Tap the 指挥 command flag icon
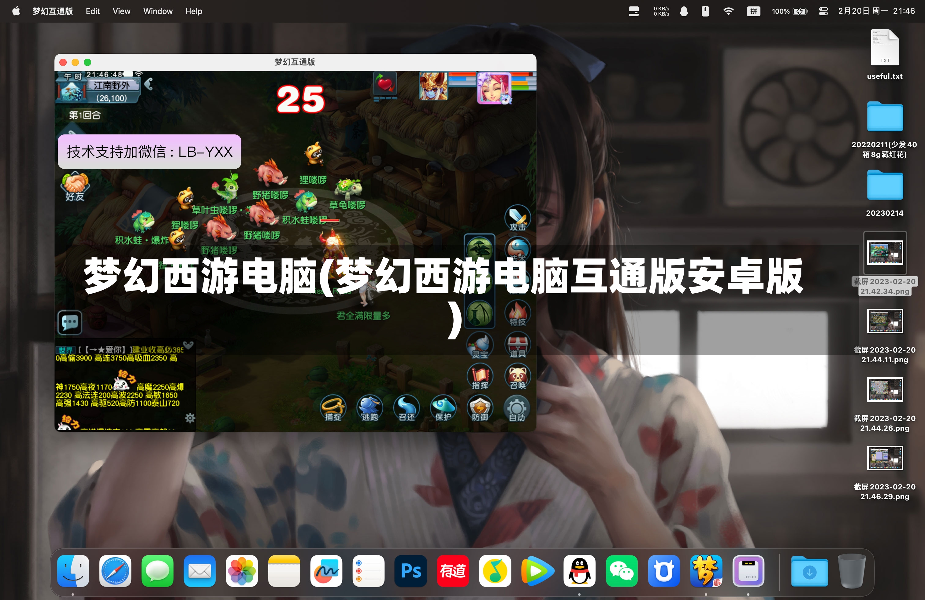925x600 pixels. click(x=480, y=377)
